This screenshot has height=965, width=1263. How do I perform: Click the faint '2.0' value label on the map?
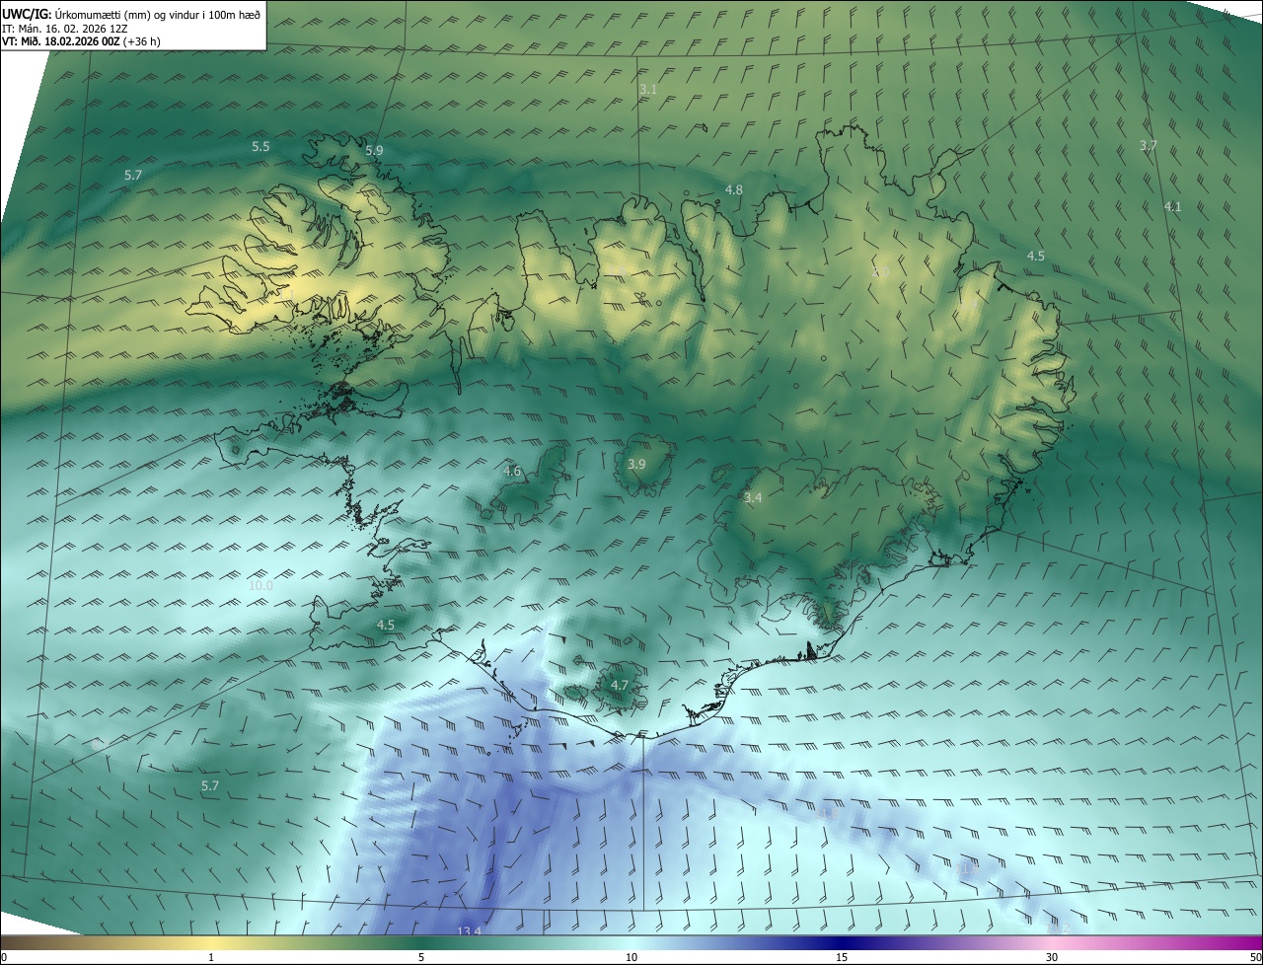click(880, 271)
